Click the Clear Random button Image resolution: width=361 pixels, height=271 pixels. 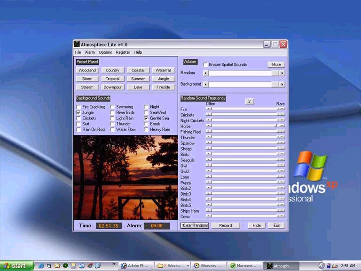tap(195, 226)
